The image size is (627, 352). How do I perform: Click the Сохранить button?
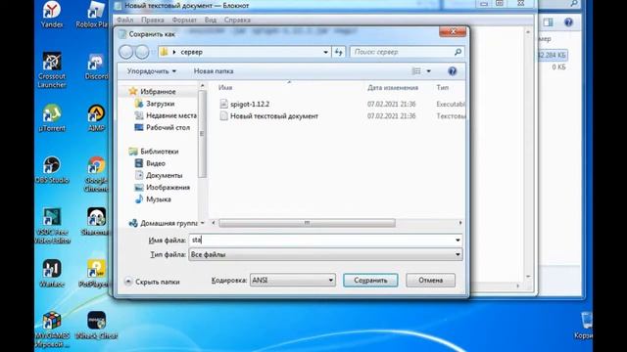[370, 281]
